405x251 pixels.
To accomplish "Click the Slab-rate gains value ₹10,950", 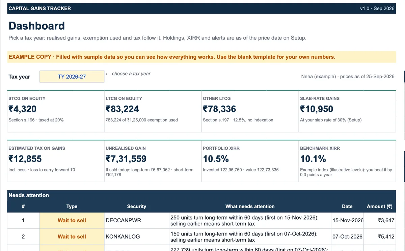I will pyautogui.click(x=317, y=109).
